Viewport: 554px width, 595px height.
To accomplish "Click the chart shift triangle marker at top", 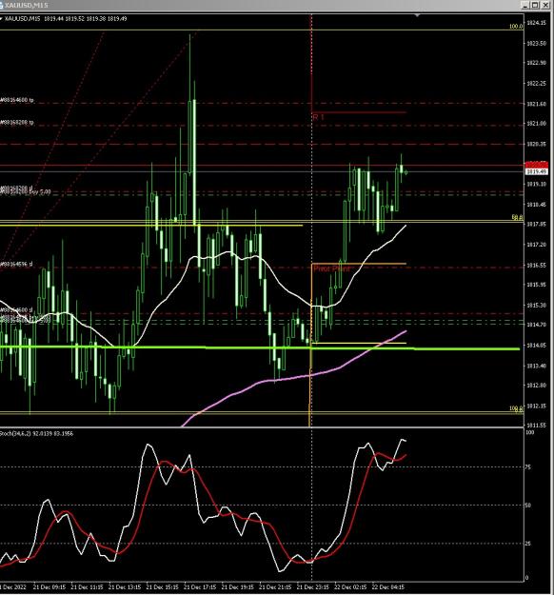I will point(417,15).
